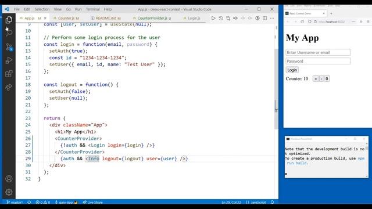The image size is (372, 209).
Task: Open errors and warnings count in status bar
Action: (x=43, y=202)
